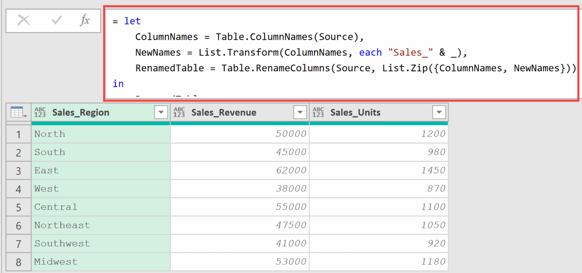
Task: Click the let keyword in the formula
Action: pyautogui.click(x=132, y=21)
